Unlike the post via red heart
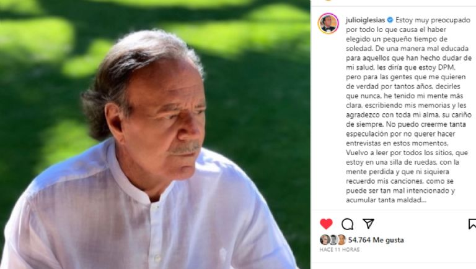This screenshot has height=269, width=476. tap(327, 224)
